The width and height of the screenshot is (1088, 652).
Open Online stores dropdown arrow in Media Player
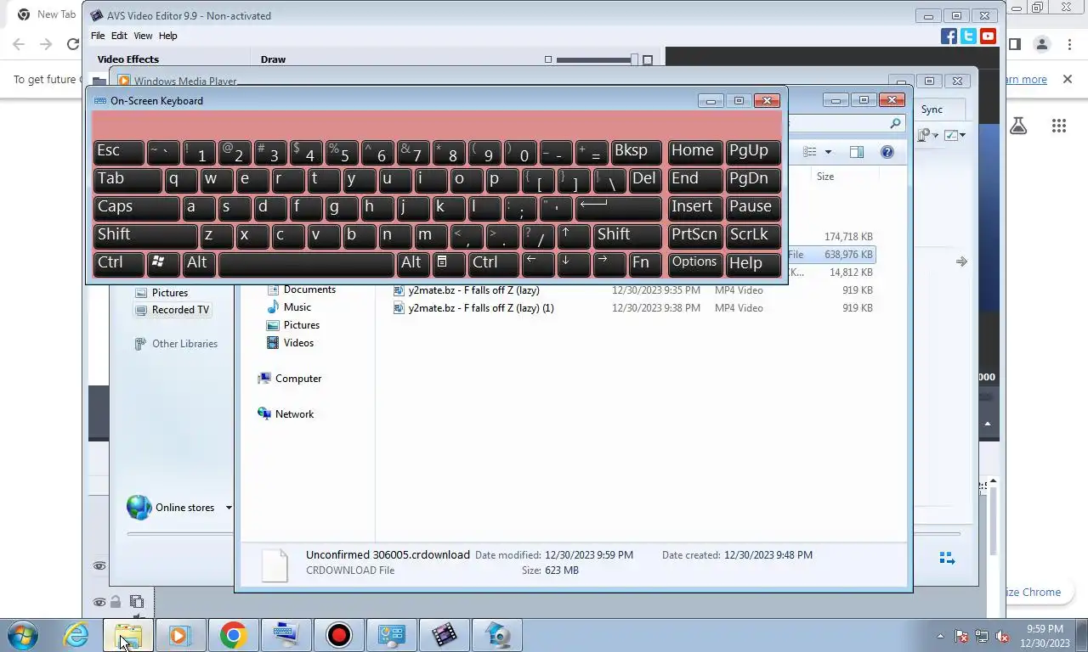point(229,508)
